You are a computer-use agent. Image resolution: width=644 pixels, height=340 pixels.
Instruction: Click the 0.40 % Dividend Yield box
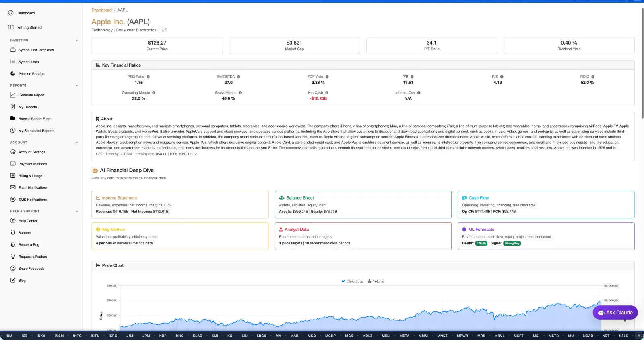click(569, 45)
